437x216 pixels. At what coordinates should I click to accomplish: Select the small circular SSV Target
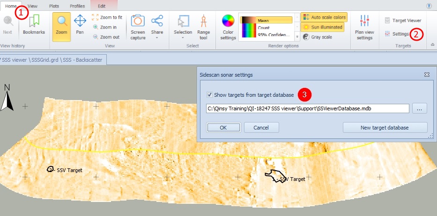[x=50, y=169]
